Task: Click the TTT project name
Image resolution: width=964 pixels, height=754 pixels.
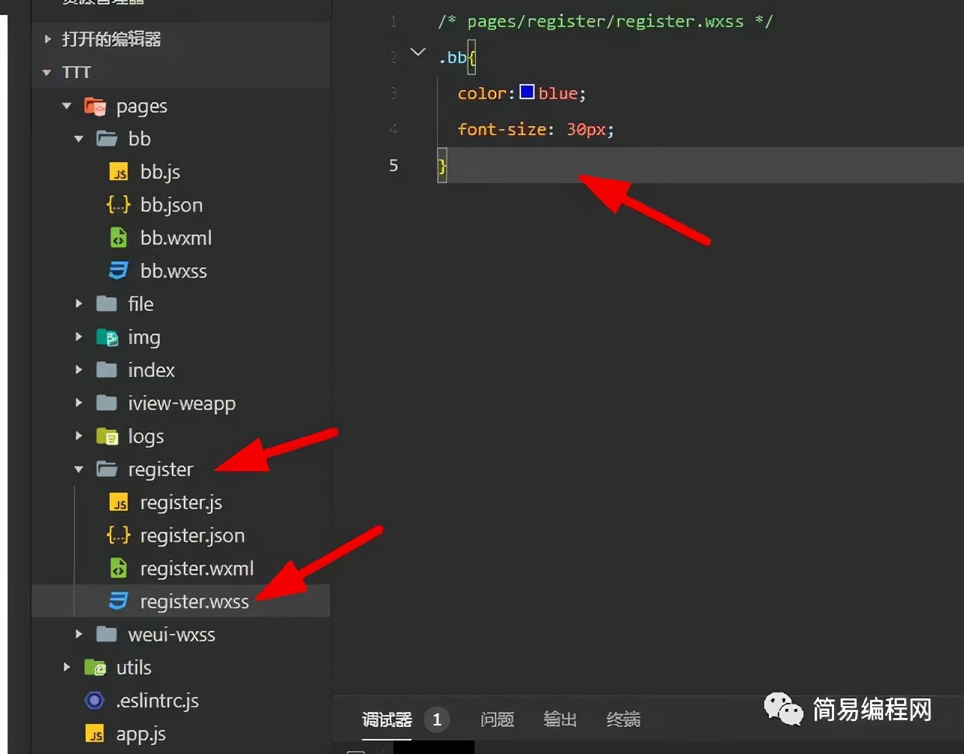Action: tap(77, 73)
